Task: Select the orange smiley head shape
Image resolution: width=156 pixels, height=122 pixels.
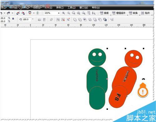Action: pyautogui.click(x=134, y=59)
